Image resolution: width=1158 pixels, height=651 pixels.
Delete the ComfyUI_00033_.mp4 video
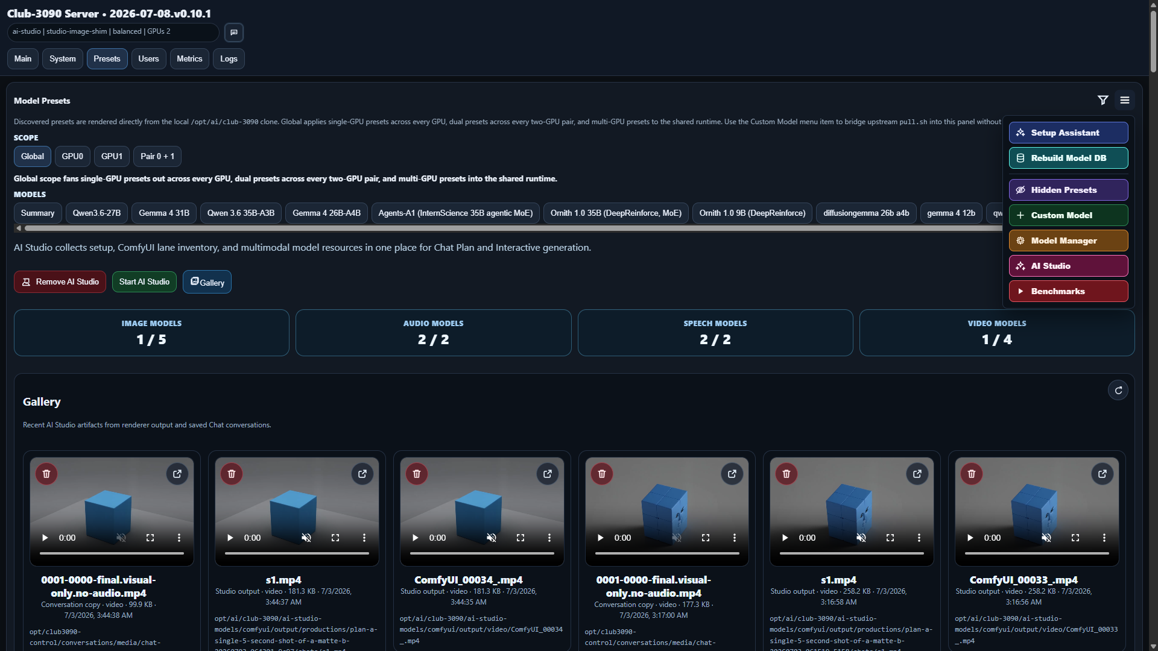pyautogui.click(x=972, y=474)
